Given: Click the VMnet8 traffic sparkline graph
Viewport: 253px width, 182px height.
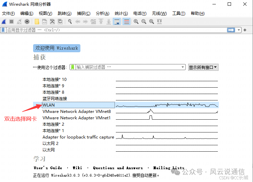Looking at the screenshot, I should click(167, 112).
